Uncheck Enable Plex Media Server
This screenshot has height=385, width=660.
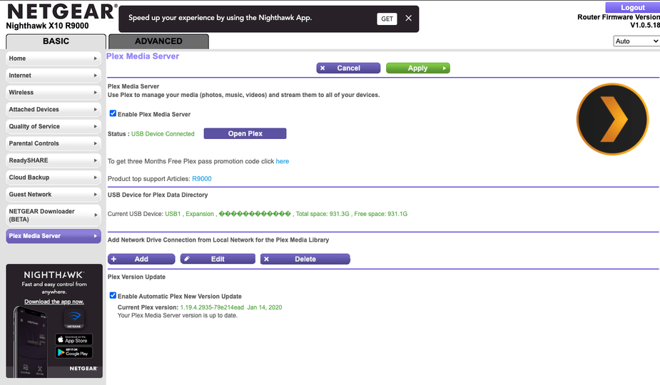pos(113,113)
